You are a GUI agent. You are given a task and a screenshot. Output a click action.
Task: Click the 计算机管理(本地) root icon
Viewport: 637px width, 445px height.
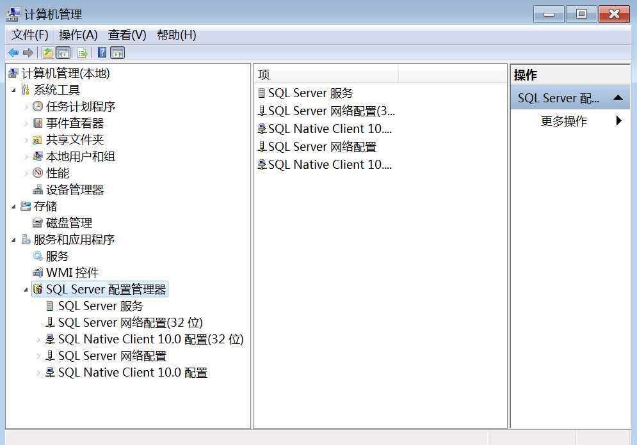pos(13,73)
